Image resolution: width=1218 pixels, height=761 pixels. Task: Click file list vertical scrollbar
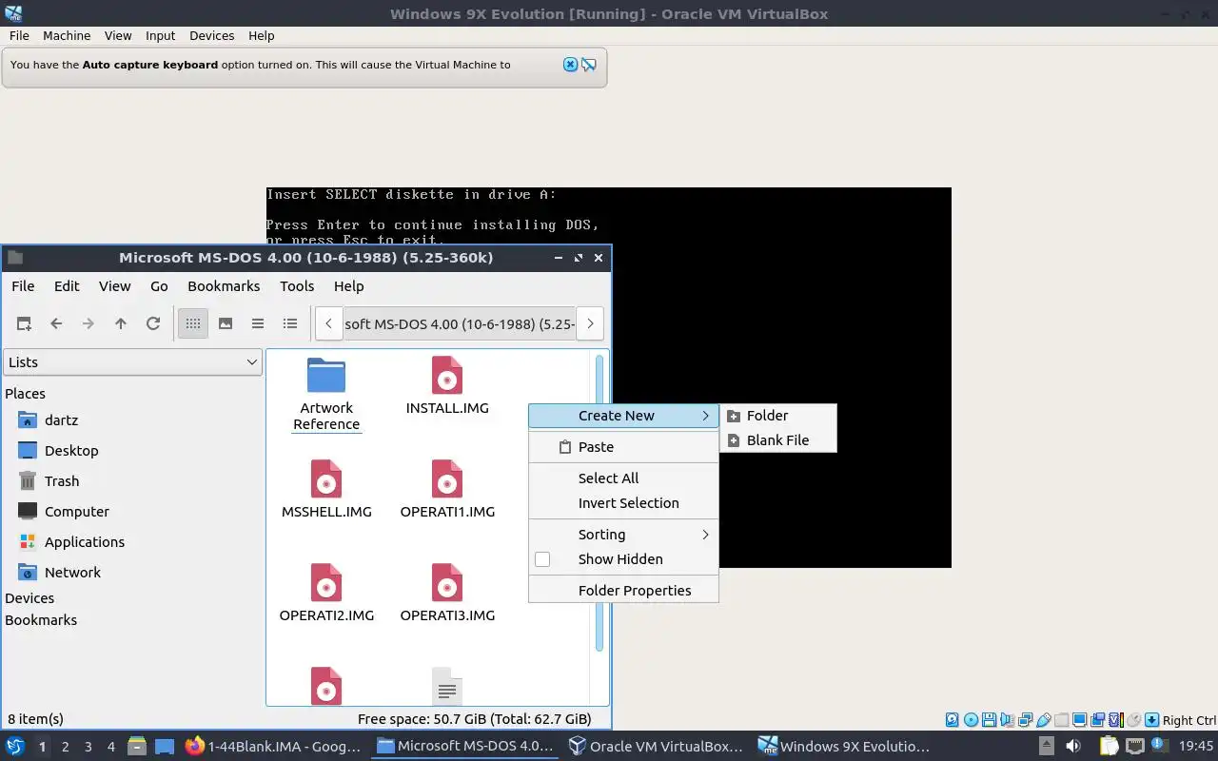click(599, 504)
